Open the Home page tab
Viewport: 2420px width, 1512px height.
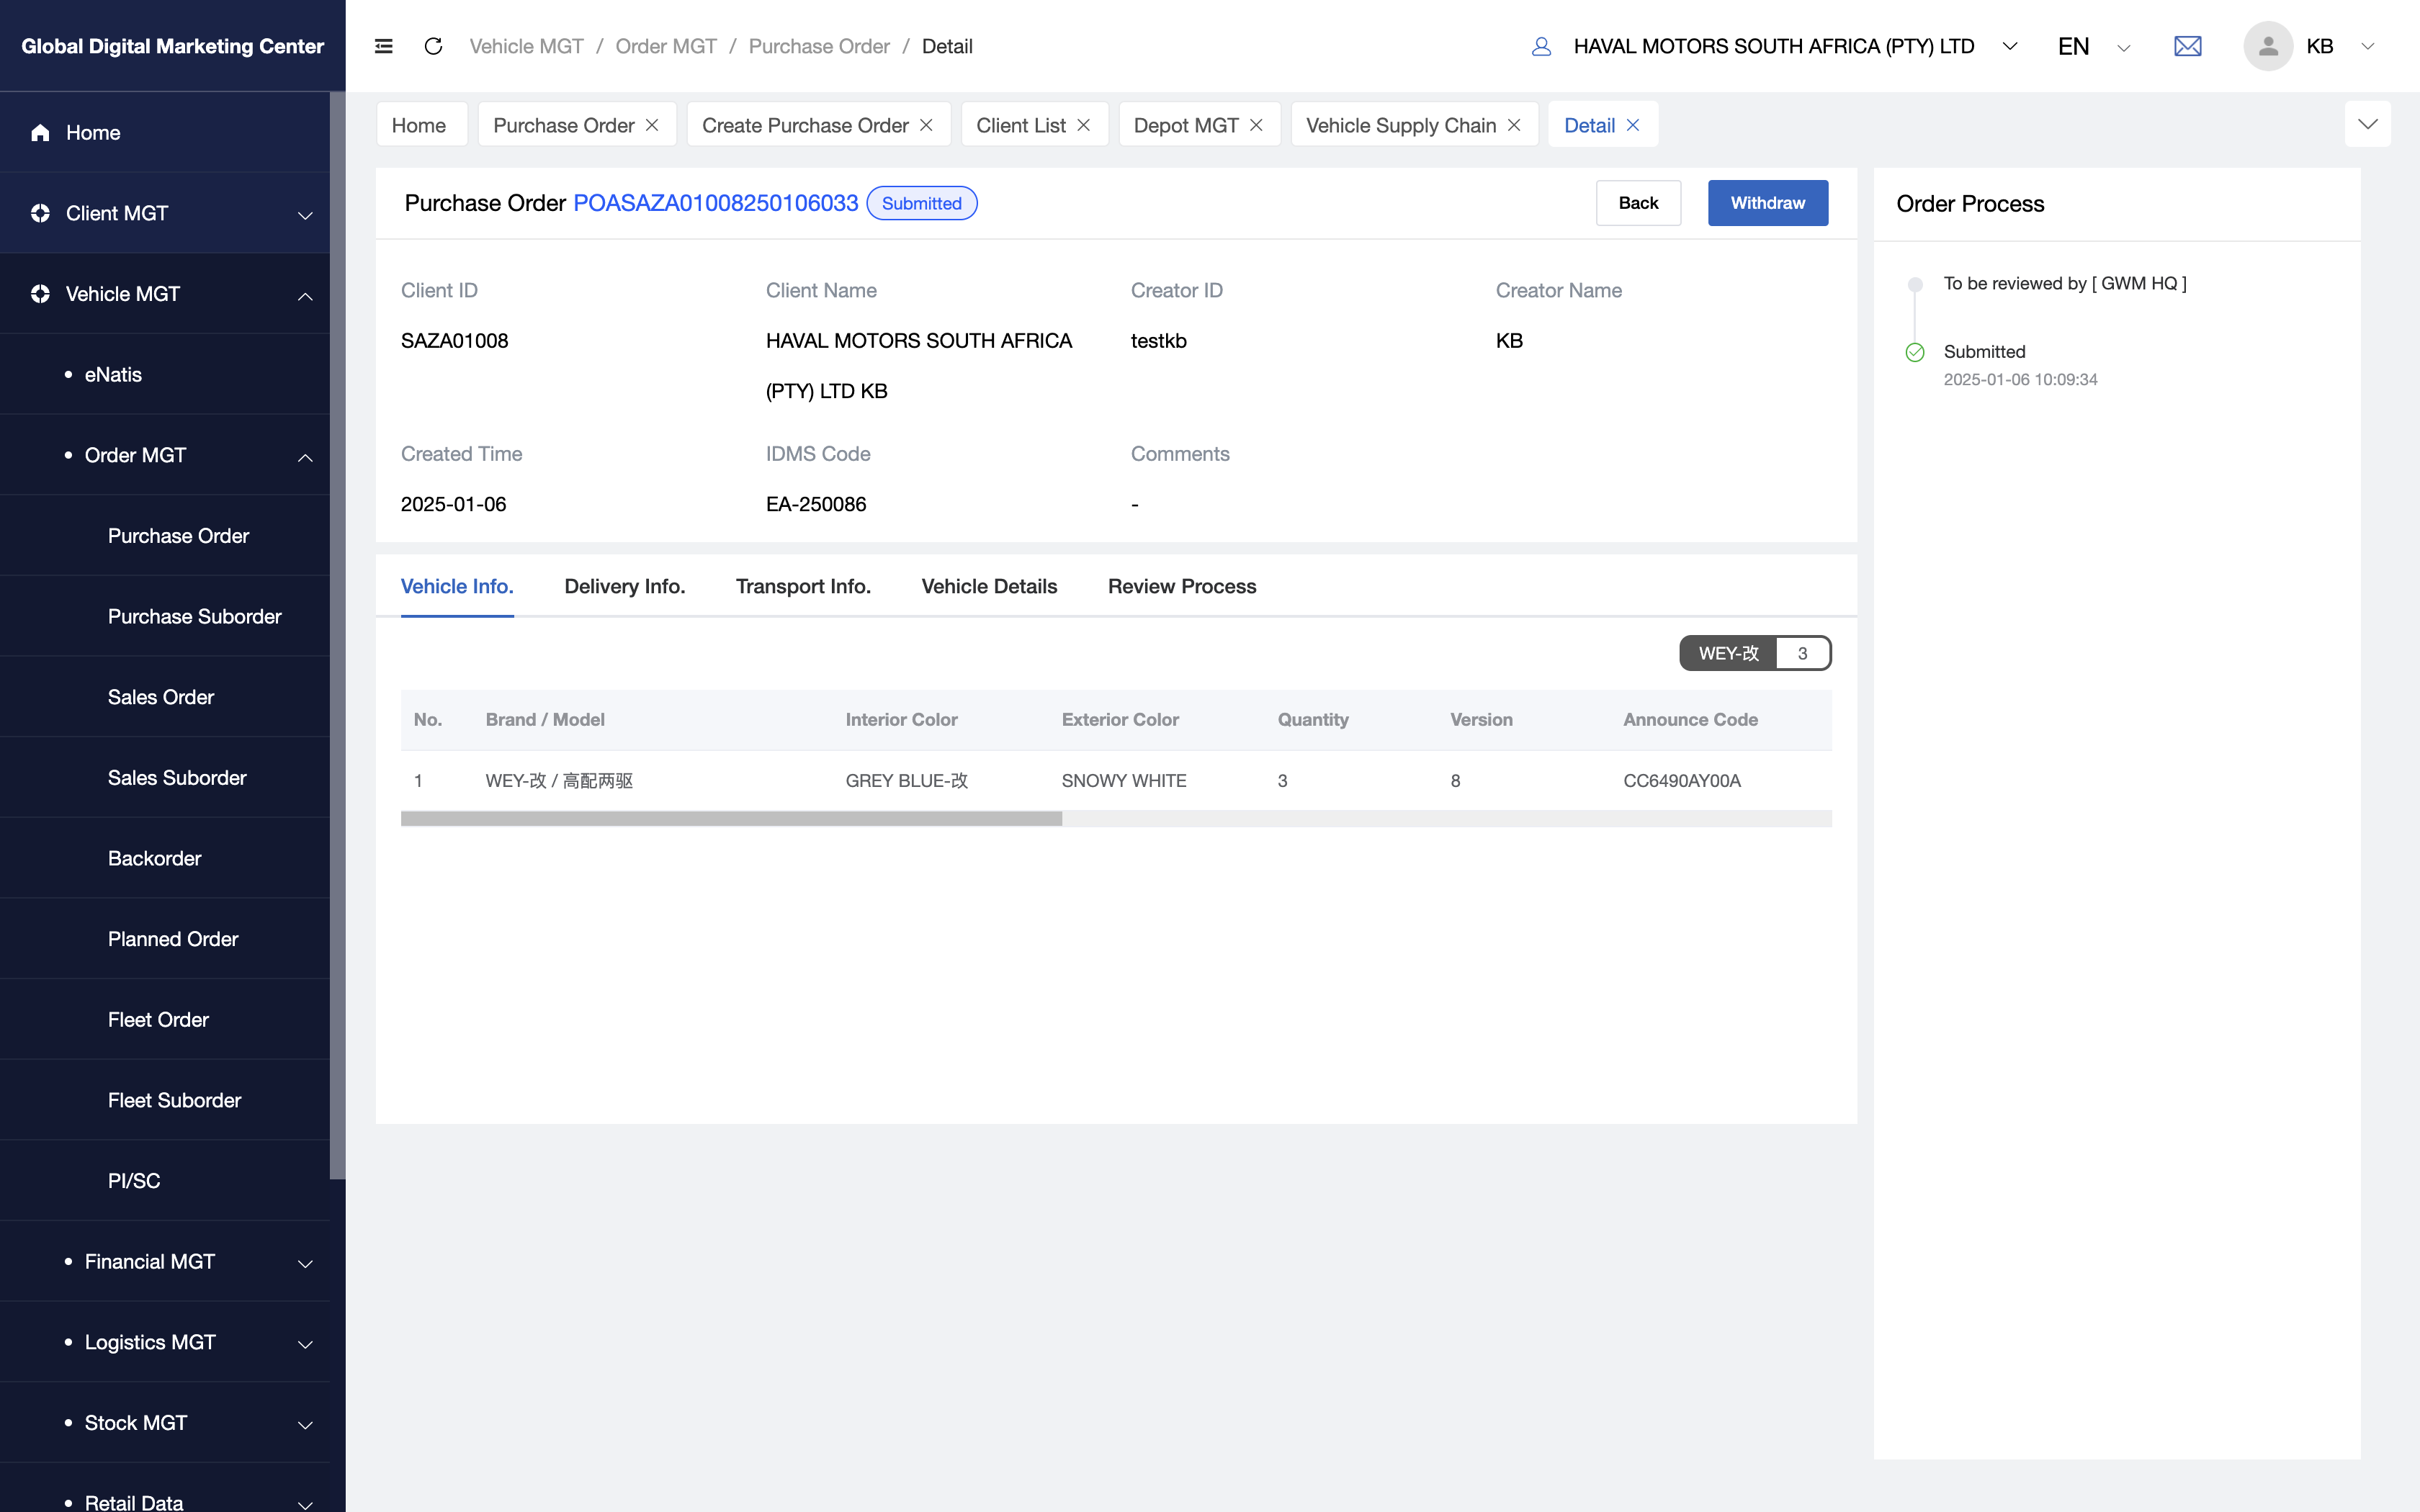coord(421,125)
